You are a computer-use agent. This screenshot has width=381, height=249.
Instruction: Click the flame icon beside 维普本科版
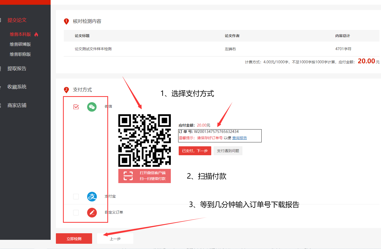pyautogui.click(x=36, y=34)
